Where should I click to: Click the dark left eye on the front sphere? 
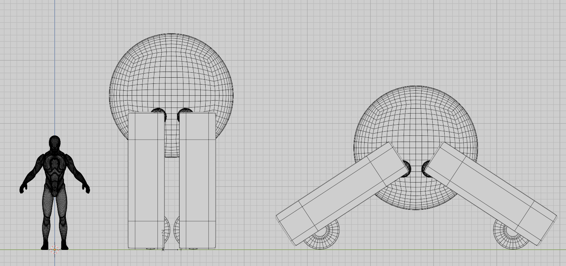(158, 111)
